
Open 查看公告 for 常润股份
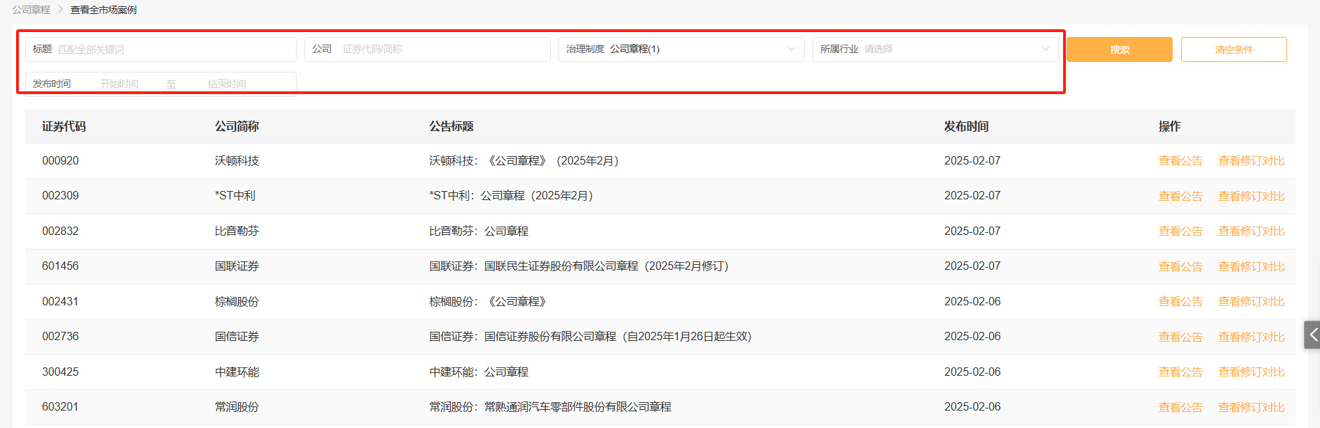pyautogui.click(x=1180, y=408)
